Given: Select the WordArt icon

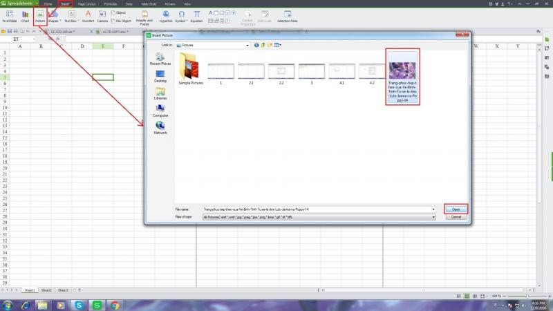Looking at the screenshot, I should point(88,15).
